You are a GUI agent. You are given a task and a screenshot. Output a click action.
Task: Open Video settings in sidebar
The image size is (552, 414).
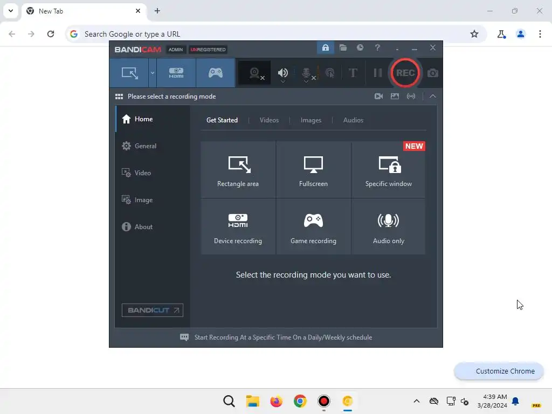153,173
